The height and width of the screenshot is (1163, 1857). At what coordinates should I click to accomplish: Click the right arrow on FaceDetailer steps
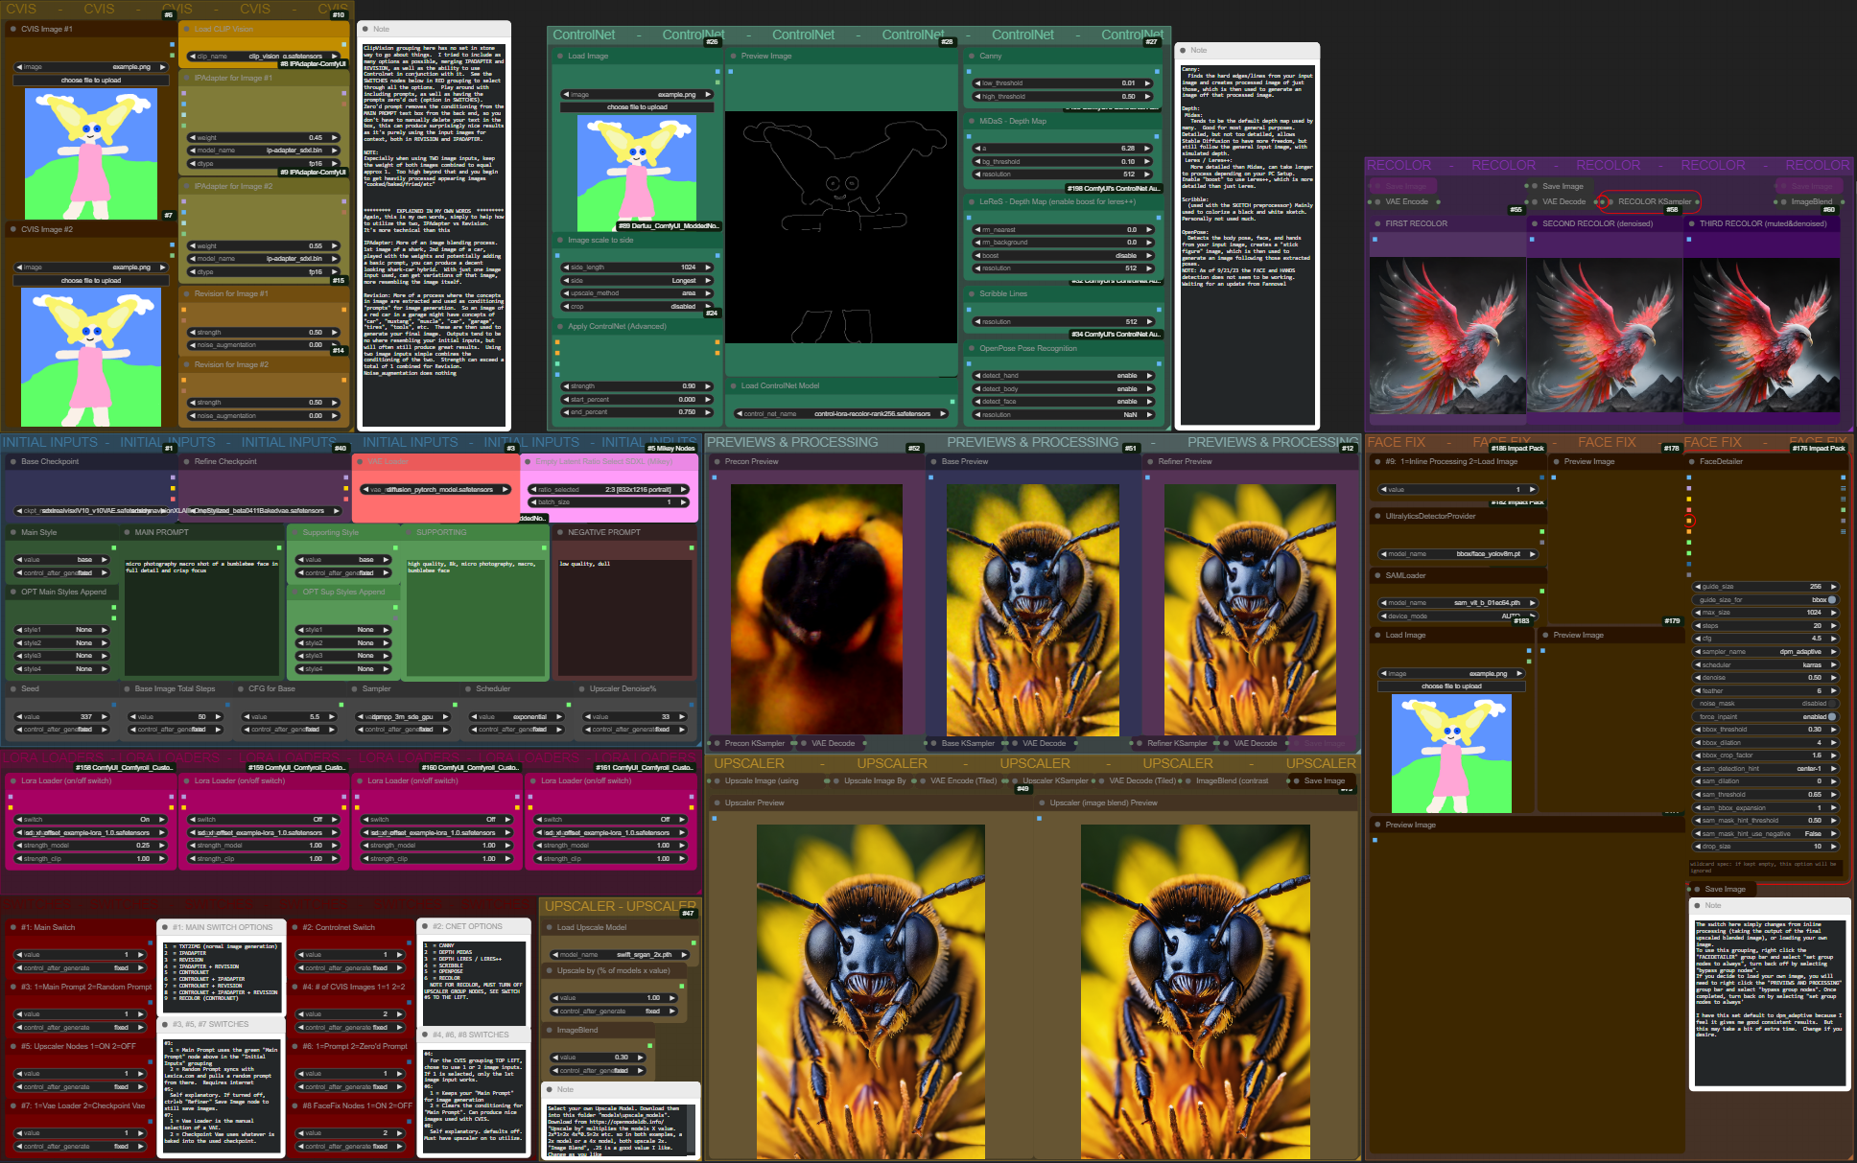click(1833, 625)
